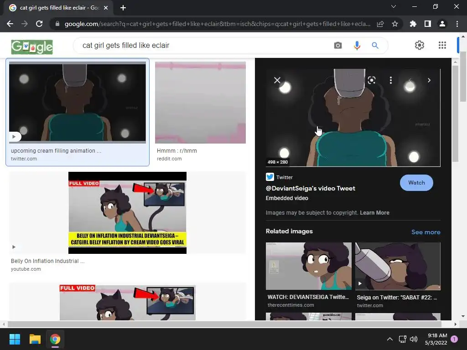Open File Explorer from taskbar
The width and height of the screenshot is (467, 350).
click(x=35, y=339)
